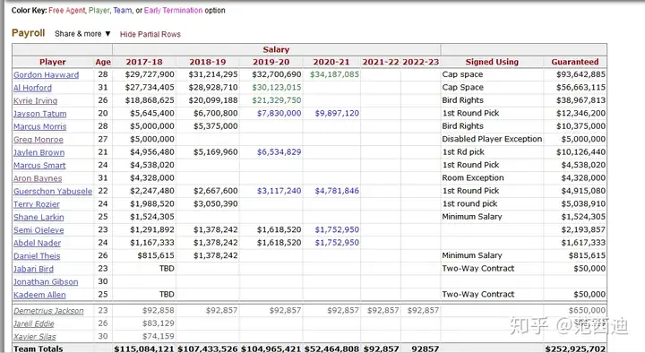This screenshot has height=353, width=645.
Task: Select Gordon Hayward's $34,187,085 player option
Action: pyautogui.click(x=334, y=74)
